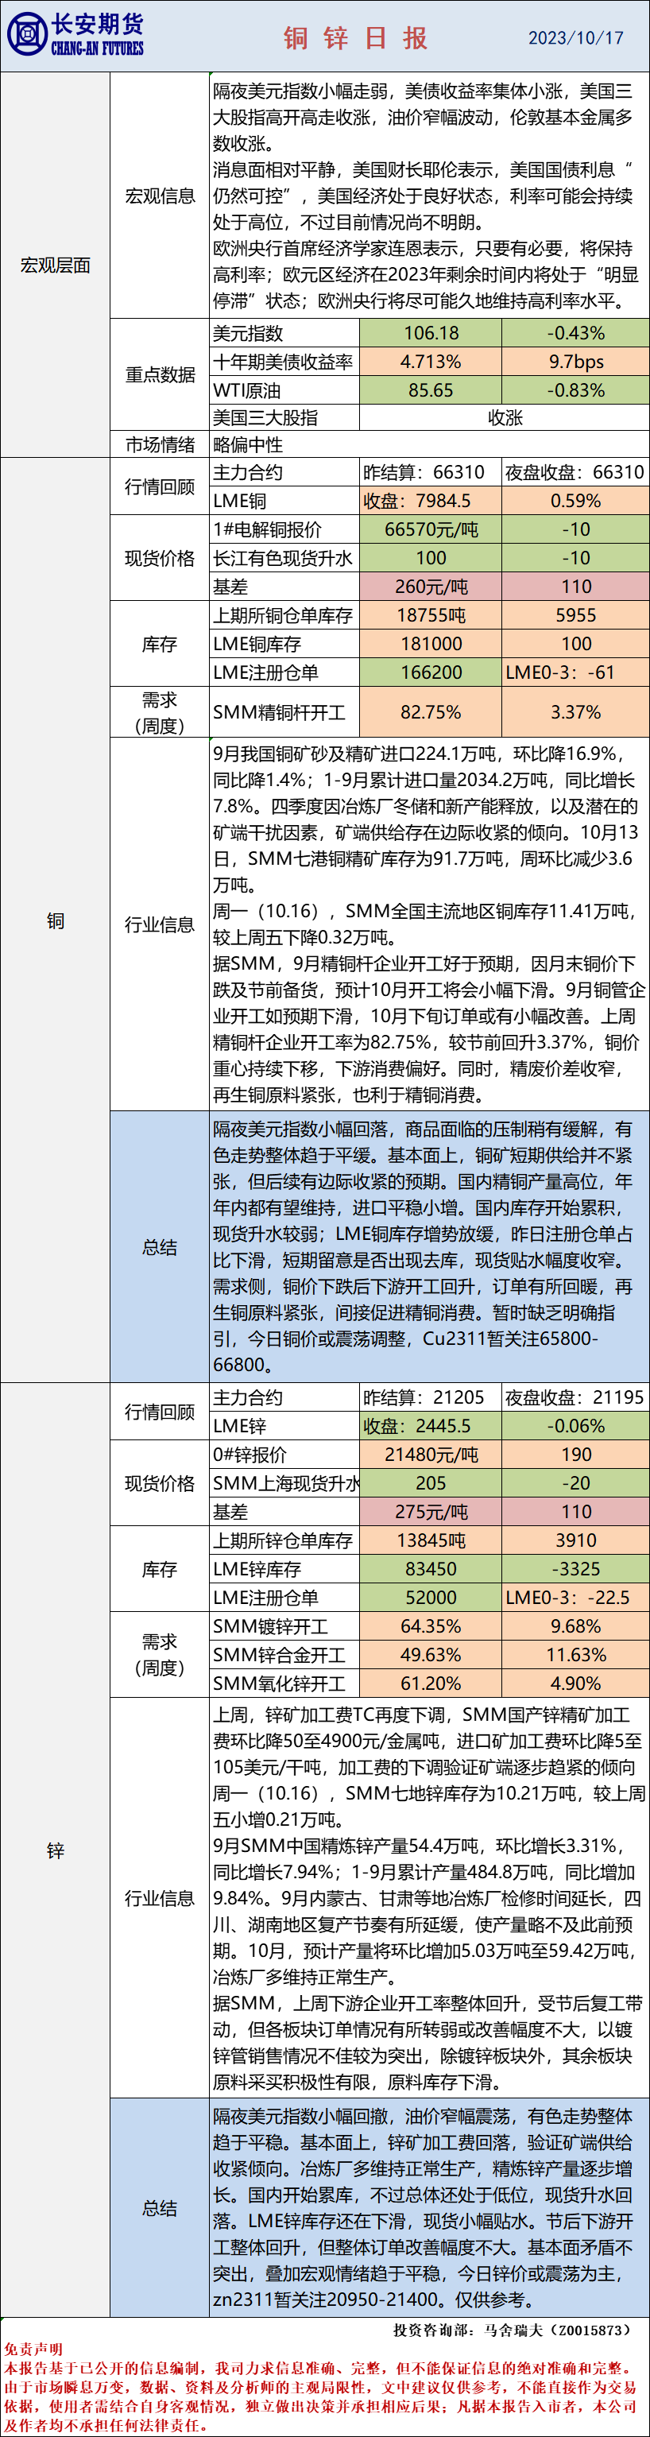This screenshot has width=650, height=2437.
Task: Select the -3325 change cell
Action: [575, 1568]
